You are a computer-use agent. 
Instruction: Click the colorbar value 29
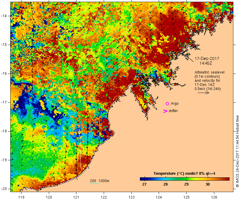[x=186, y=184]
